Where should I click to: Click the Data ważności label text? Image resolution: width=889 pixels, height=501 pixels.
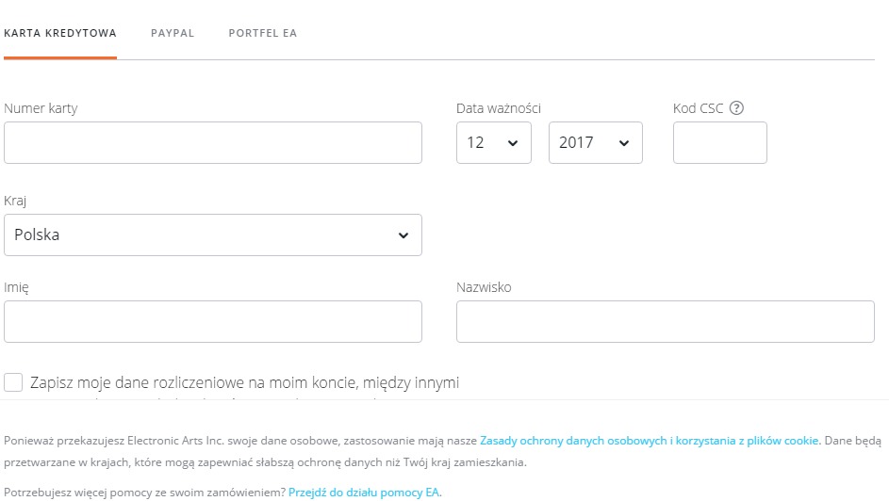(499, 108)
